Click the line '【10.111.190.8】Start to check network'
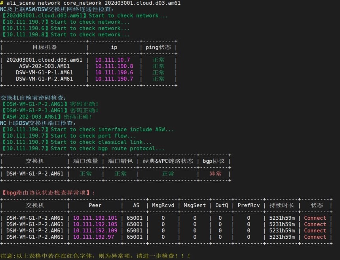Viewport: 340px width, 260px height. [x=65, y=35]
